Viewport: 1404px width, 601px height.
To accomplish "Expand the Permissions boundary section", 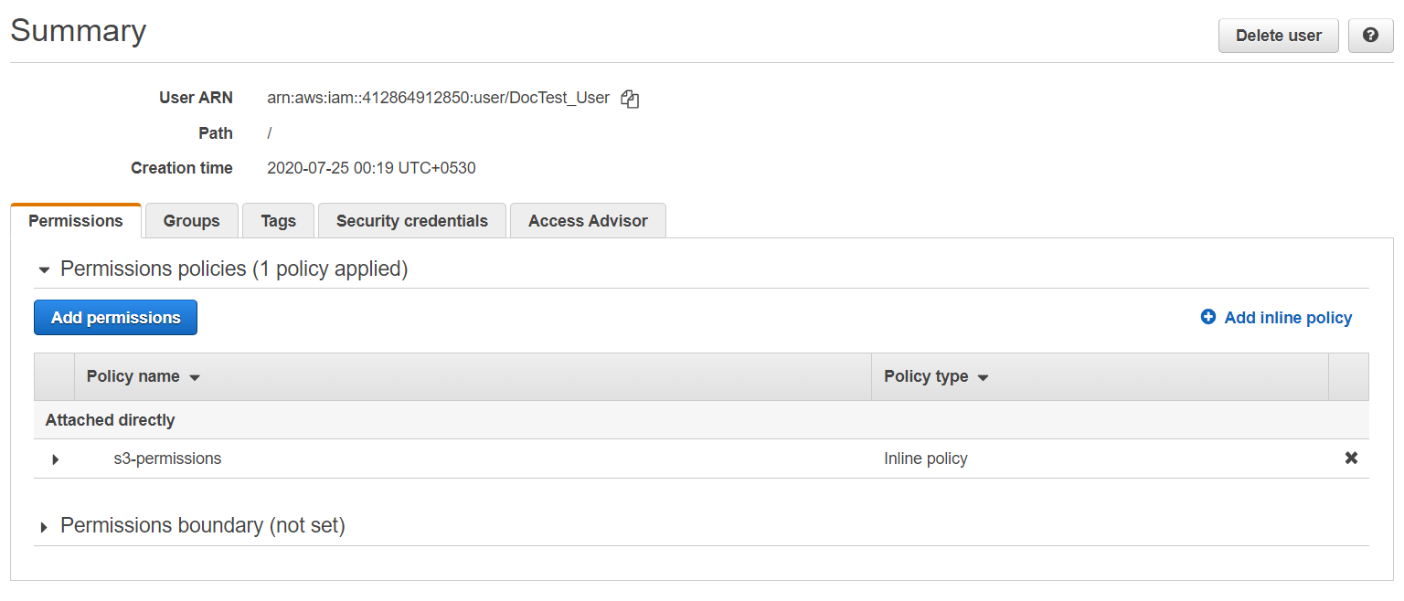I will 44,527.
